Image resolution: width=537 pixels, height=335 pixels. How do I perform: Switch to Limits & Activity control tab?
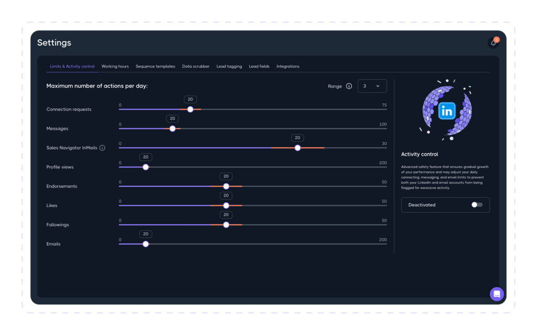[72, 67]
